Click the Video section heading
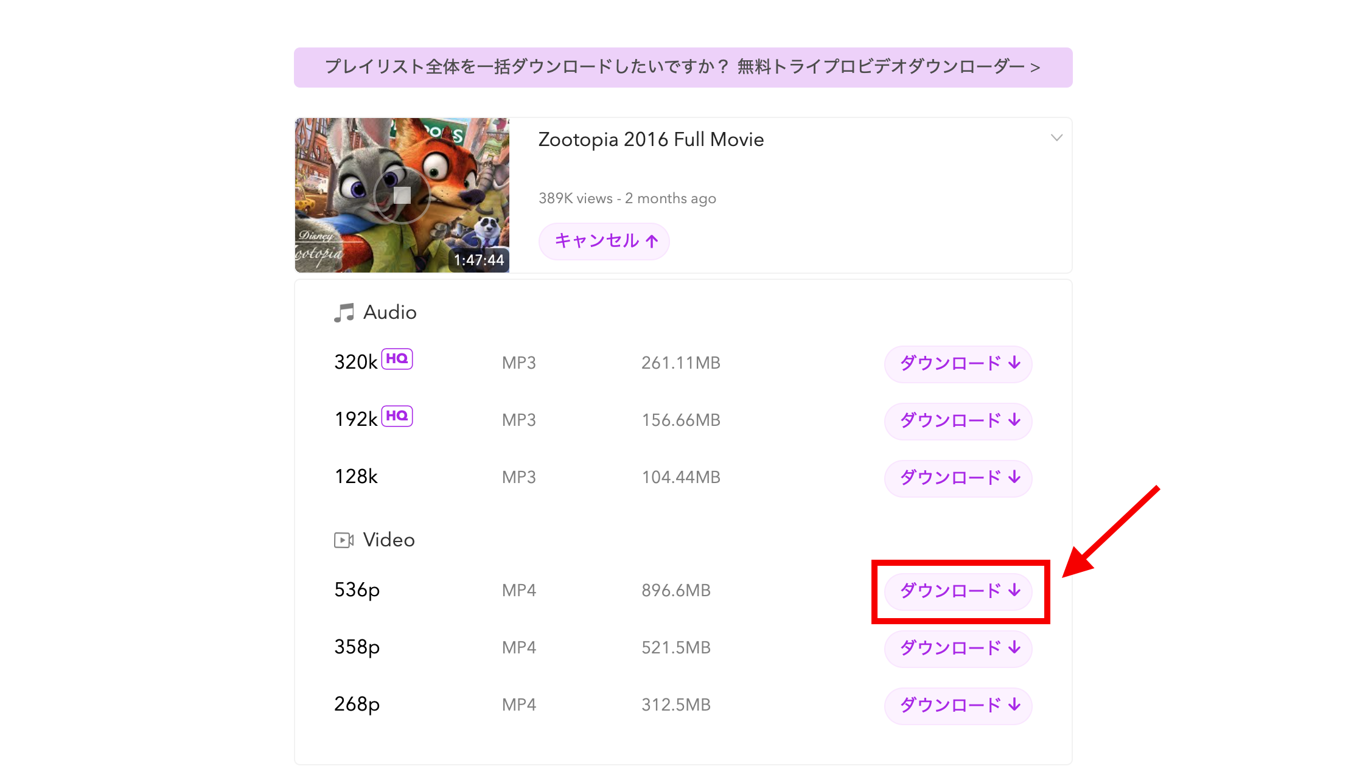Image resolution: width=1368 pixels, height=769 pixels. 389,540
